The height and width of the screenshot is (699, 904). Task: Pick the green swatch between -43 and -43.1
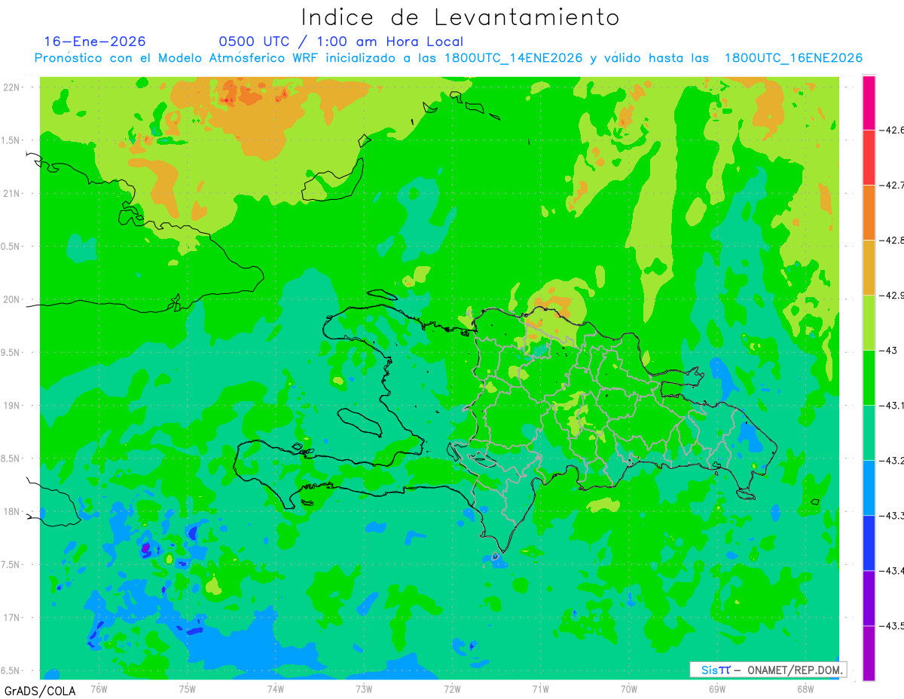[869, 378]
